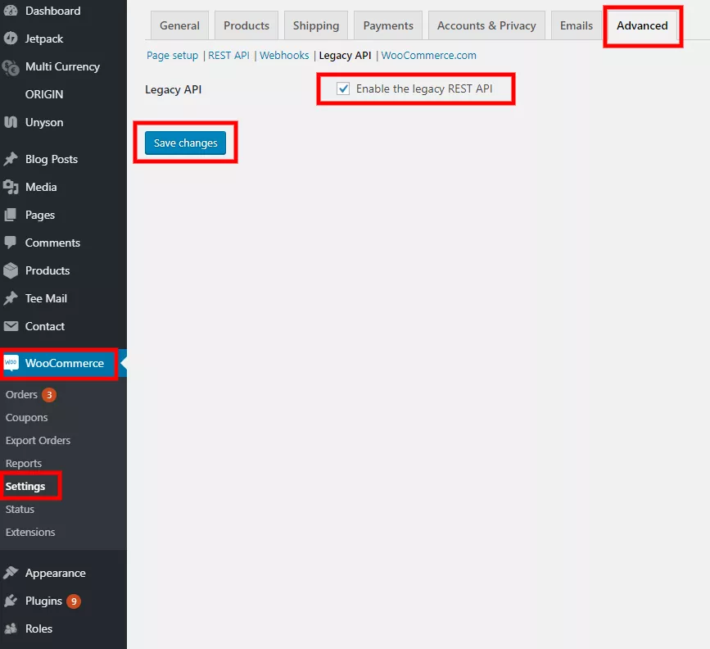Switch to the Shipping settings tab
This screenshot has height=649, width=710.
[315, 26]
